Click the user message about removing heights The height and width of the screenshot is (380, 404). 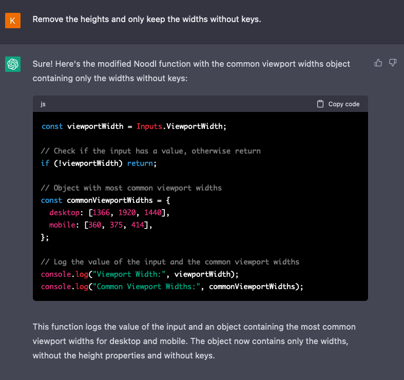pos(147,20)
